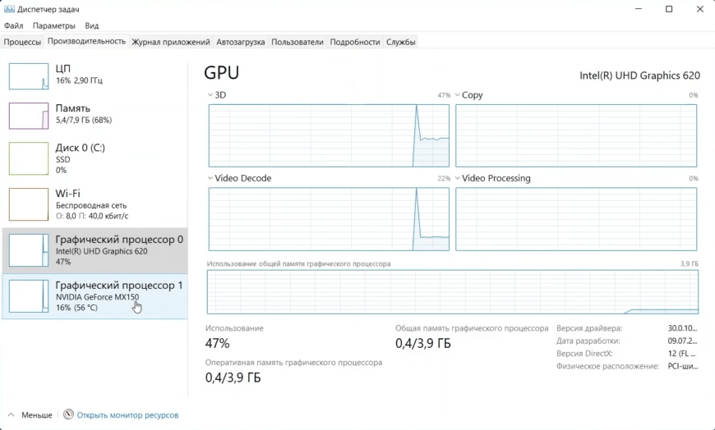Open the Службы tab
This screenshot has width=715, height=430.
(401, 42)
